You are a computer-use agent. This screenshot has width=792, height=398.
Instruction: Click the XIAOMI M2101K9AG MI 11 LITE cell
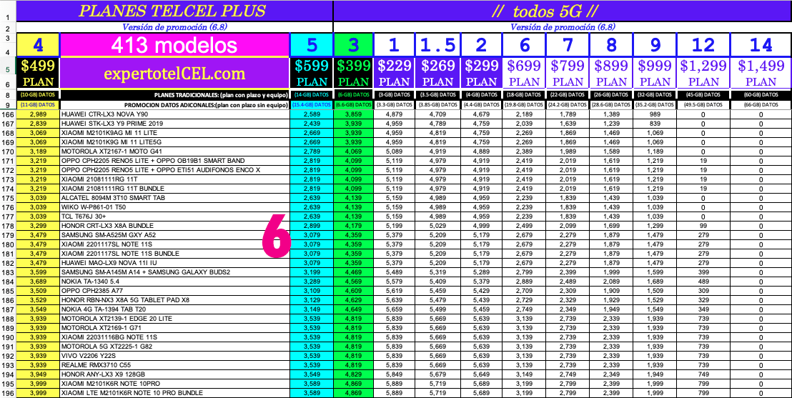click(174, 134)
